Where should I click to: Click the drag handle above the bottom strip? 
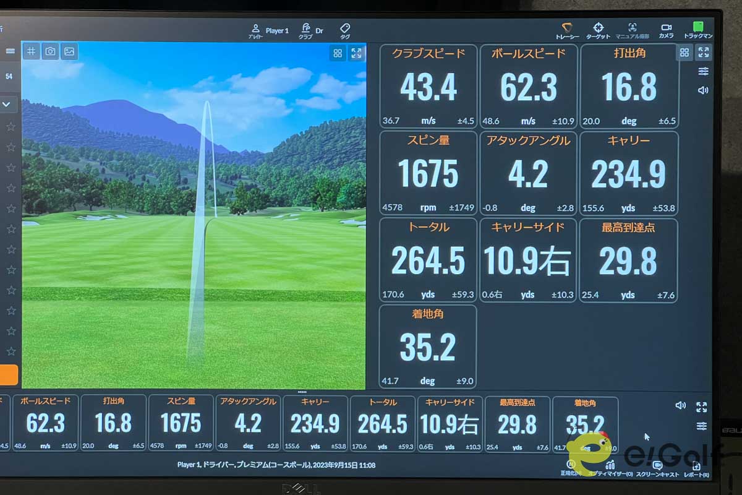point(302,392)
